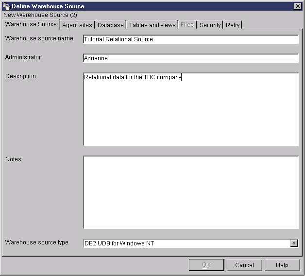
Task: Click the Define Warehouse Source title bar icon
Action: pyautogui.click(x=7, y=6)
